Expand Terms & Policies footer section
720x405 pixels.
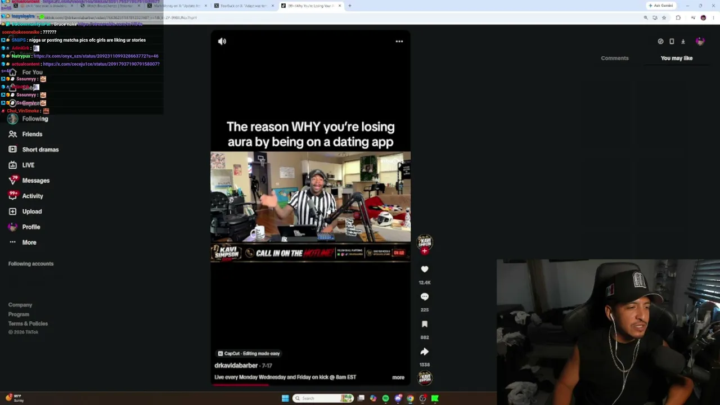[28, 323]
